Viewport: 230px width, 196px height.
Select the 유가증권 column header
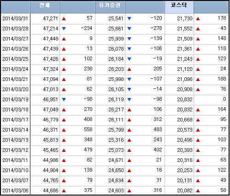pos(110,7)
